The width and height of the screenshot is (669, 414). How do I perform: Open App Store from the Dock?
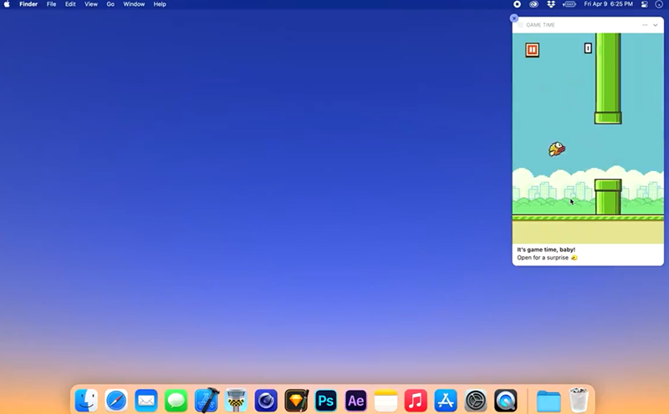click(446, 401)
